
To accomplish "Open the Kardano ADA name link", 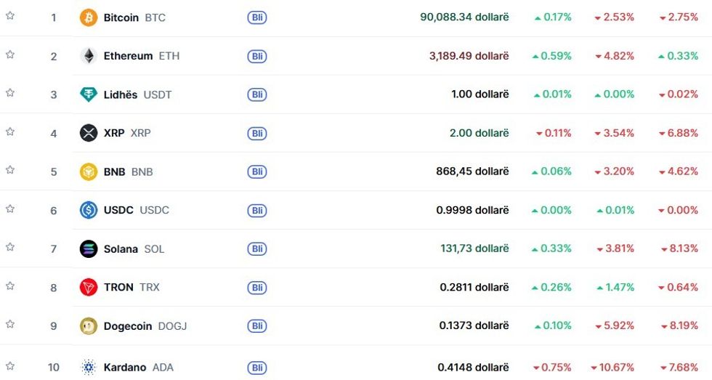I will [x=125, y=368].
